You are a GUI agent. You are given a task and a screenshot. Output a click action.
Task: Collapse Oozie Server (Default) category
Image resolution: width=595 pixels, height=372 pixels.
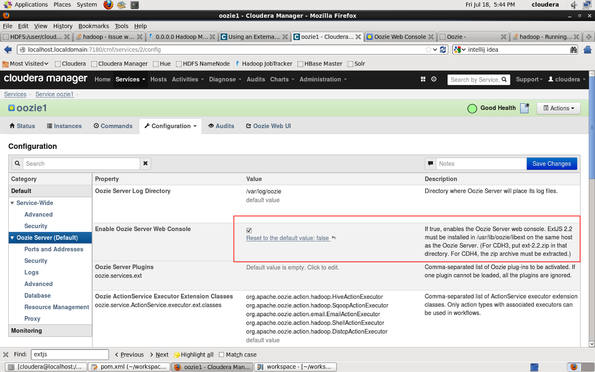pos(12,237)
